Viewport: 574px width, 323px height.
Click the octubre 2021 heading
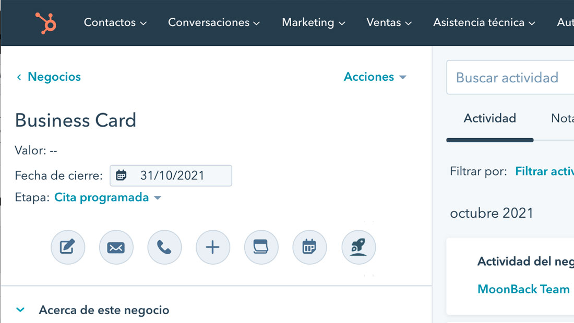491,213
